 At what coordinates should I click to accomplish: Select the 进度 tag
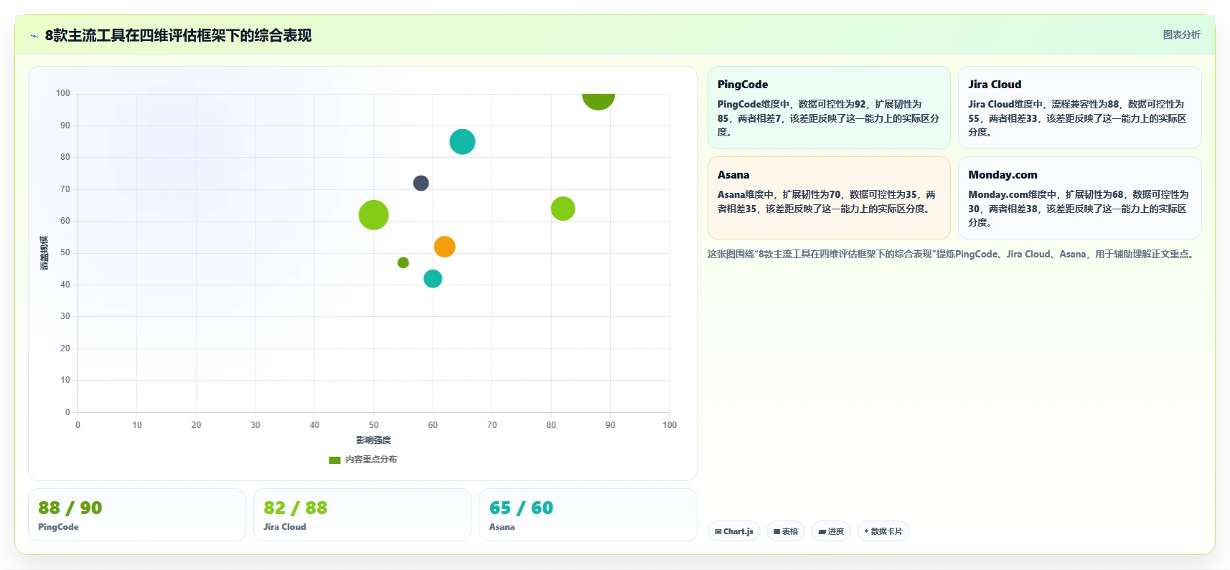(831, 531)
